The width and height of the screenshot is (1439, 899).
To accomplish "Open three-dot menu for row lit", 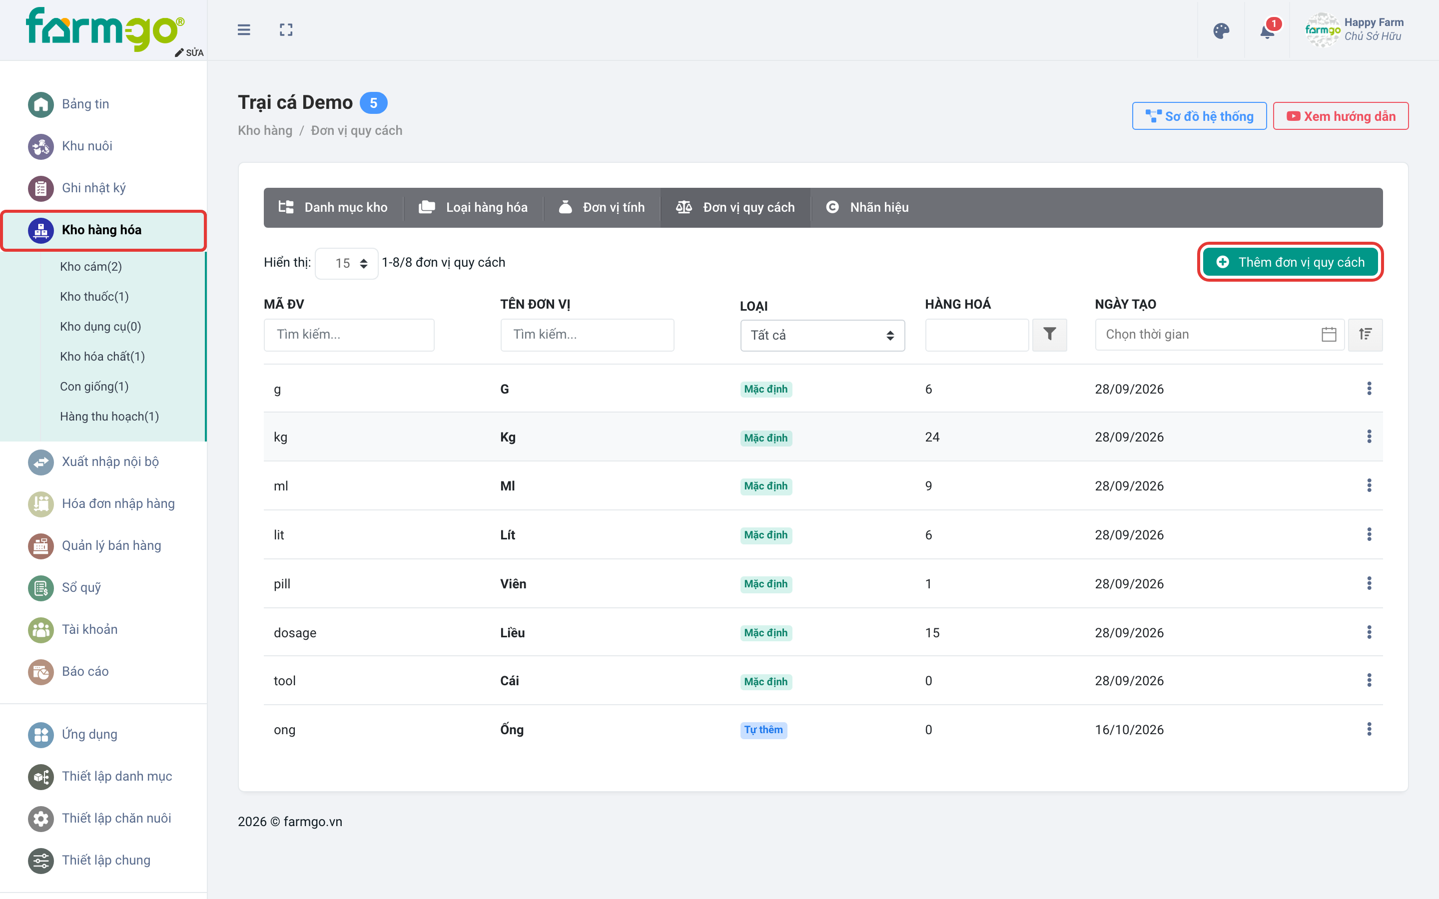I will (x=1369, y=534).
